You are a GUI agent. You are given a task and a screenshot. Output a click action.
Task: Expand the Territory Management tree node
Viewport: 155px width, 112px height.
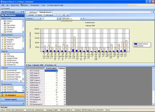click(x=2, y=38)
